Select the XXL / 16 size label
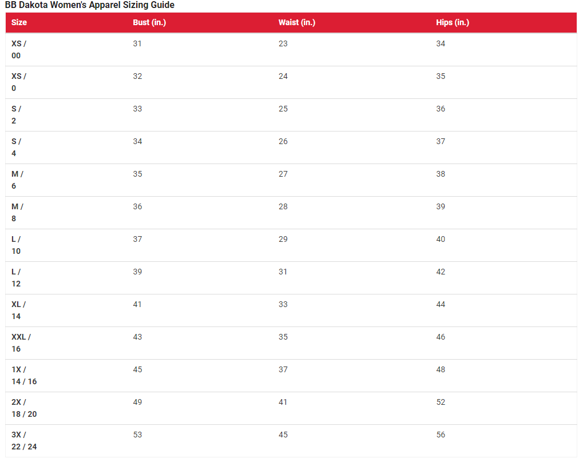Screen dimensions: 587x462 21,342
